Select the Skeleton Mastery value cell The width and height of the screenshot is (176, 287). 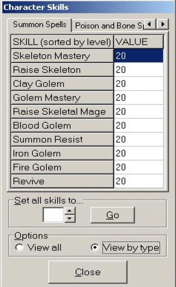[x=138, y=56]
